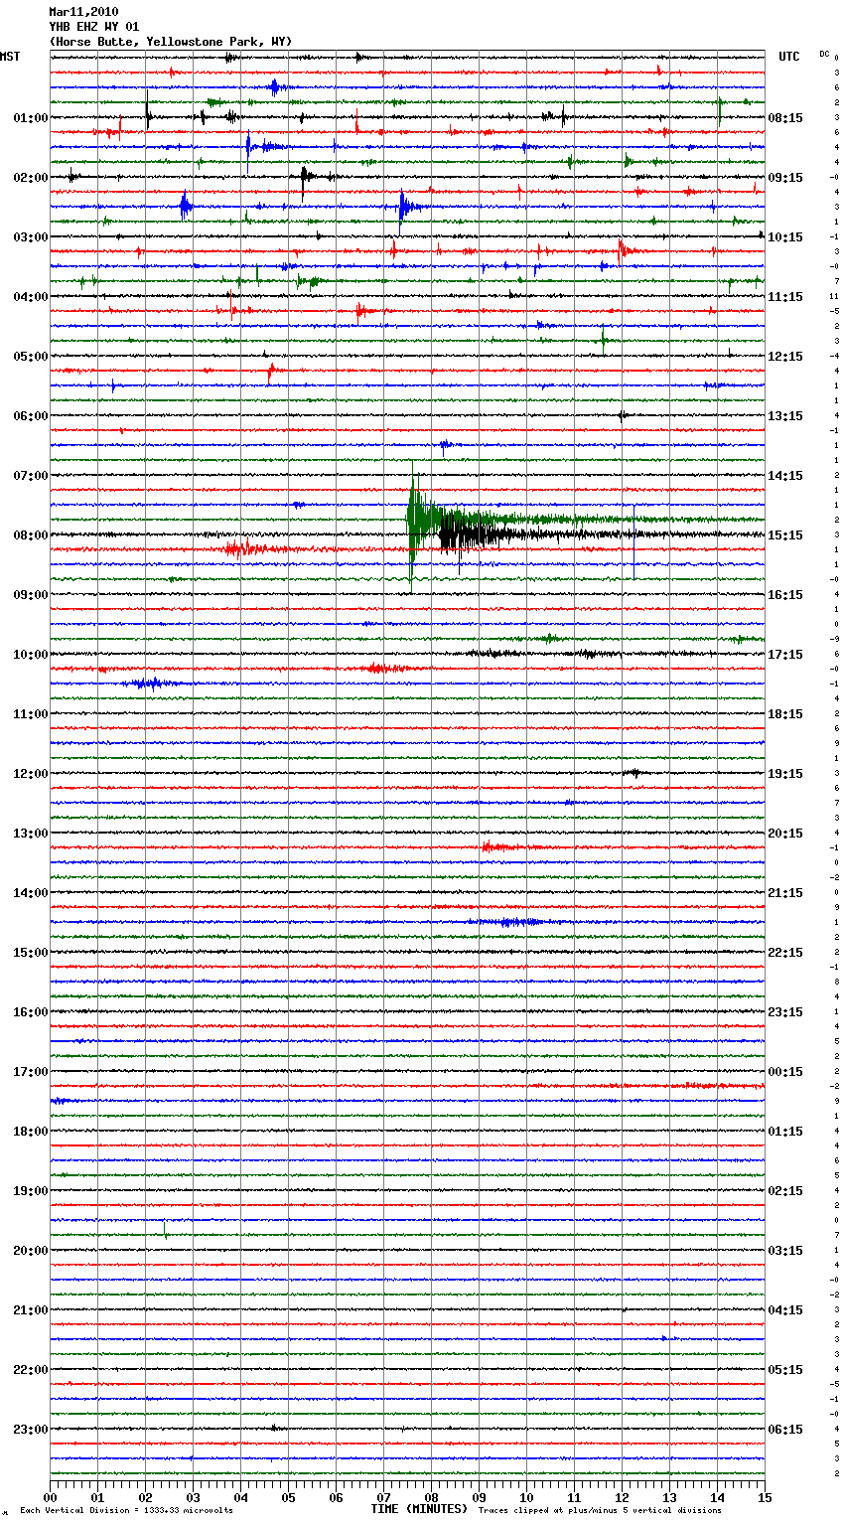844x1524 pixels.
Task: Select the 05:00 MST hour label
Action: (x=31, y=357)
